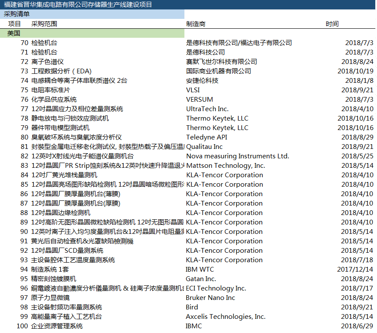Select the Bruker Nano Inc cell
Screen dimensions: 377x333
pos(210,298)
